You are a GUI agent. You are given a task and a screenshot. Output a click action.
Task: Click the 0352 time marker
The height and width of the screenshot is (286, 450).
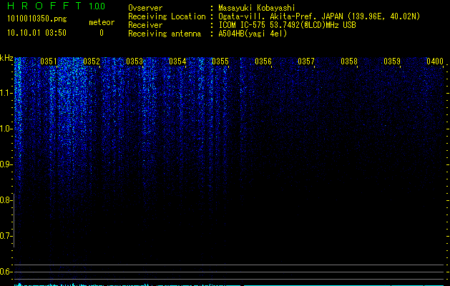(92, 61)
